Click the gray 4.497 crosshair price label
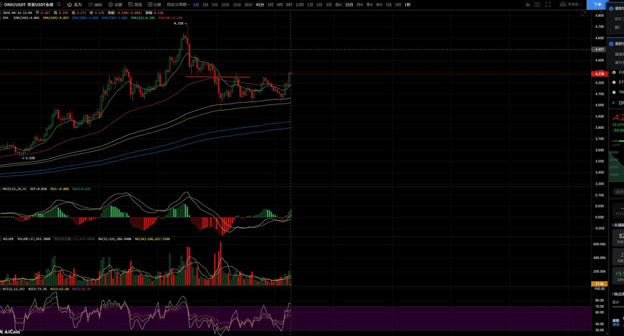 pos(600,50)
